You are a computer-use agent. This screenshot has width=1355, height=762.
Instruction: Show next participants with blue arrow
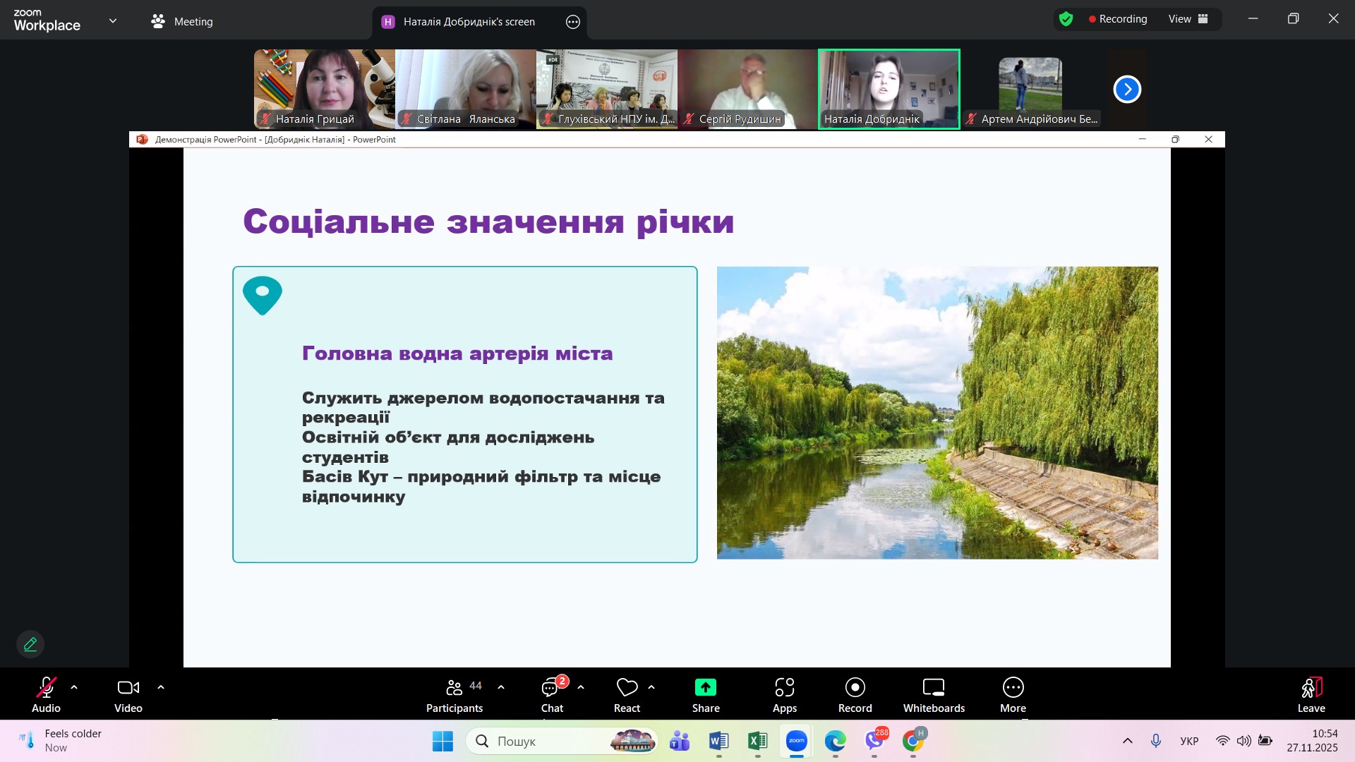pyautogui.click(x=1127, y=89)
